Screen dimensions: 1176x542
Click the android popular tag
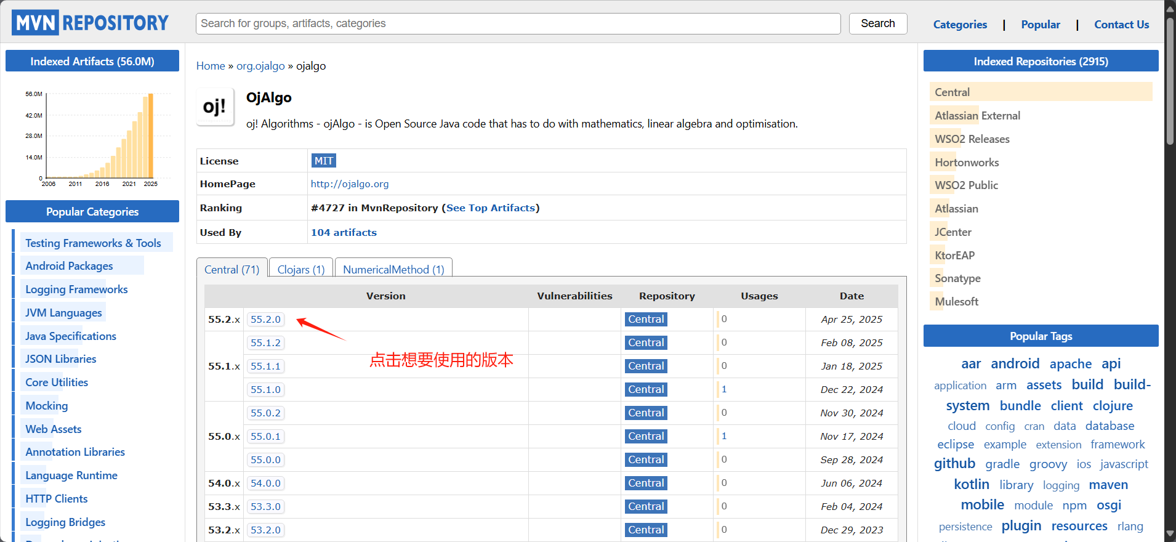[1015, 364]
